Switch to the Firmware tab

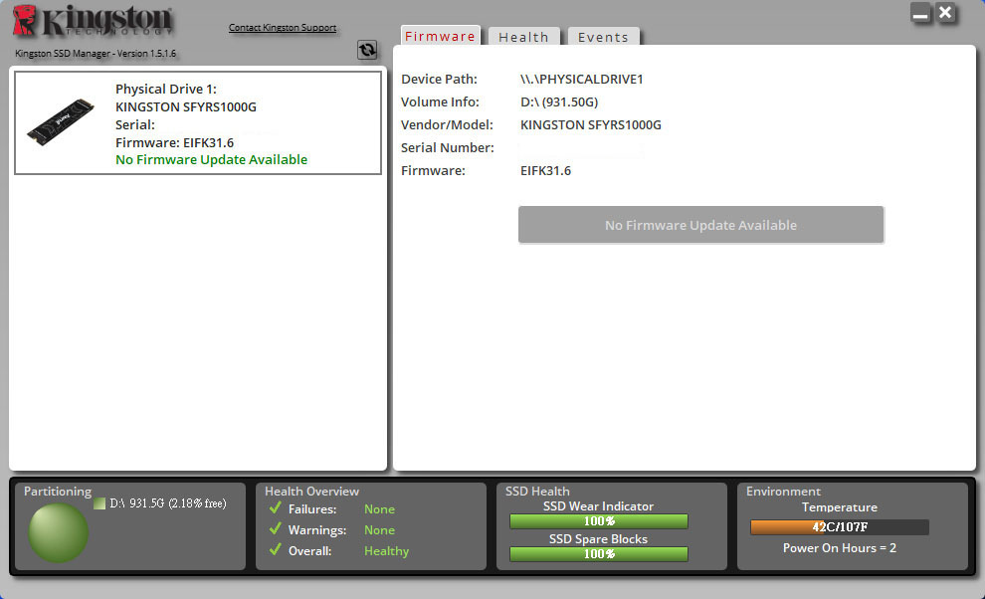point(440,36)
